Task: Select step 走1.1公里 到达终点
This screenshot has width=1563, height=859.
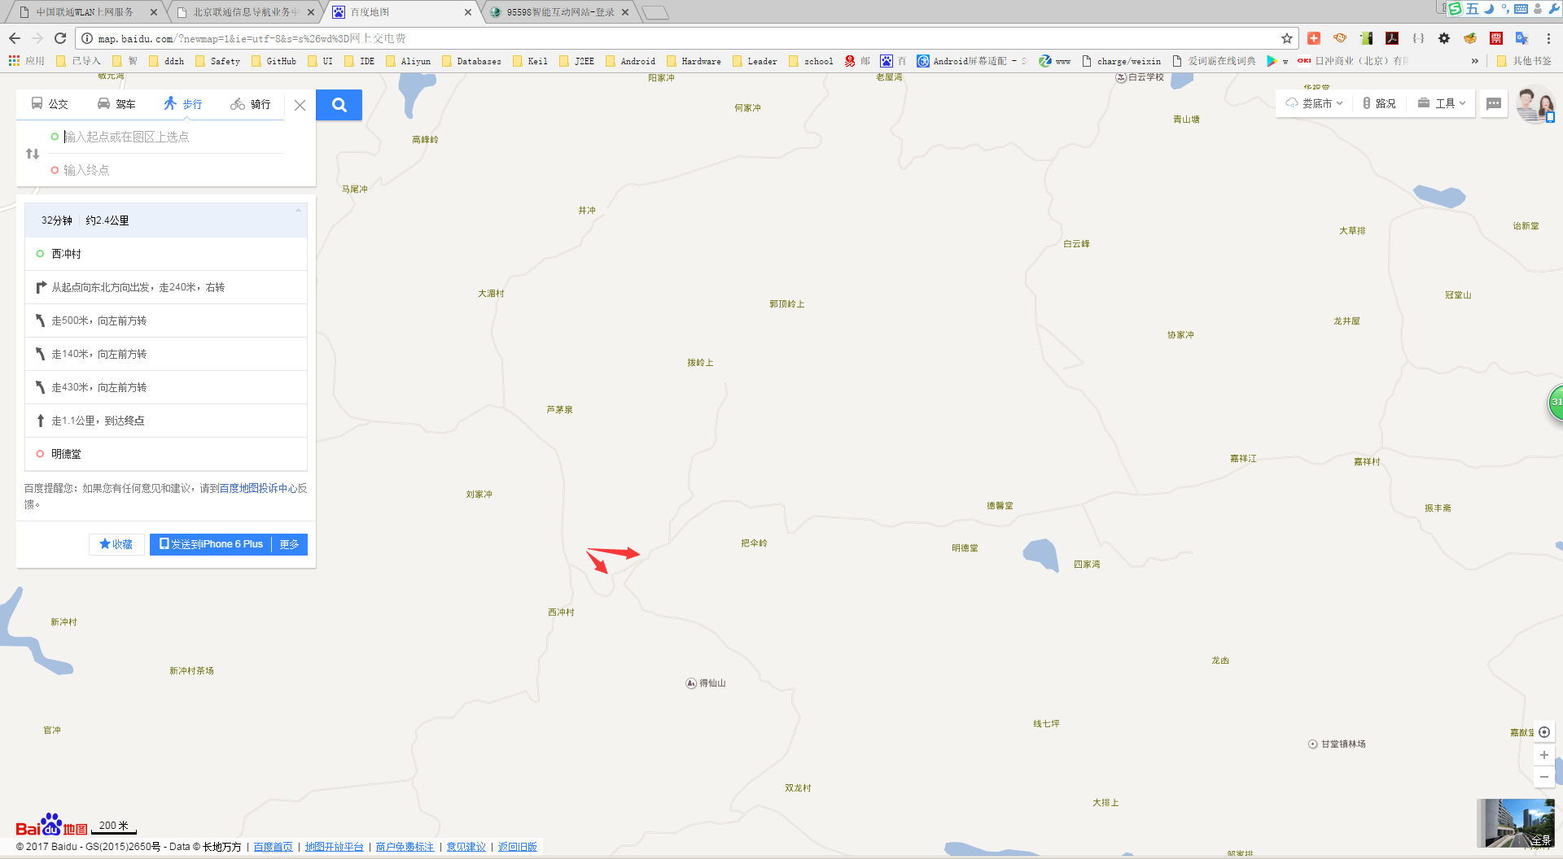Action: click(166, 421)
